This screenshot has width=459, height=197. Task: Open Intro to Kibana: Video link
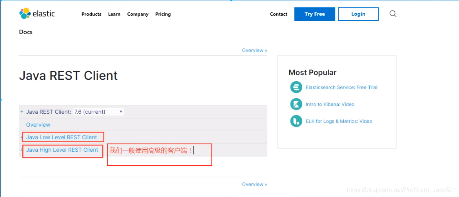click(330, 104)
